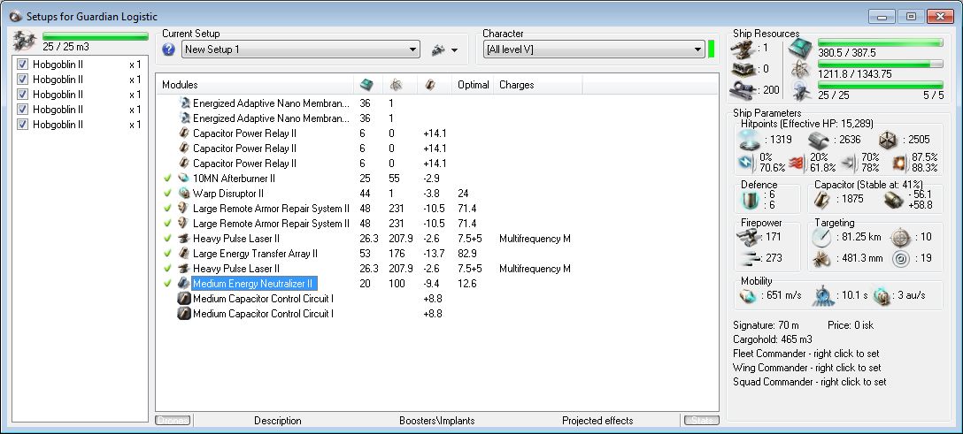This screenshot has height=434, width=963.
Task: Sort by the Charges column header
Action: (x=538, y=85)
